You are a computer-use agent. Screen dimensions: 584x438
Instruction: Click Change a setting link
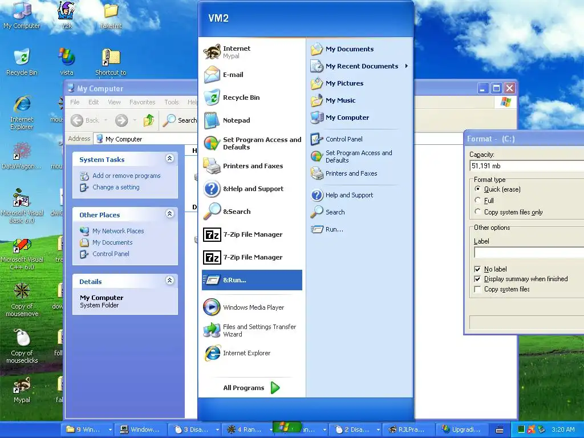[x=116, y=187]
